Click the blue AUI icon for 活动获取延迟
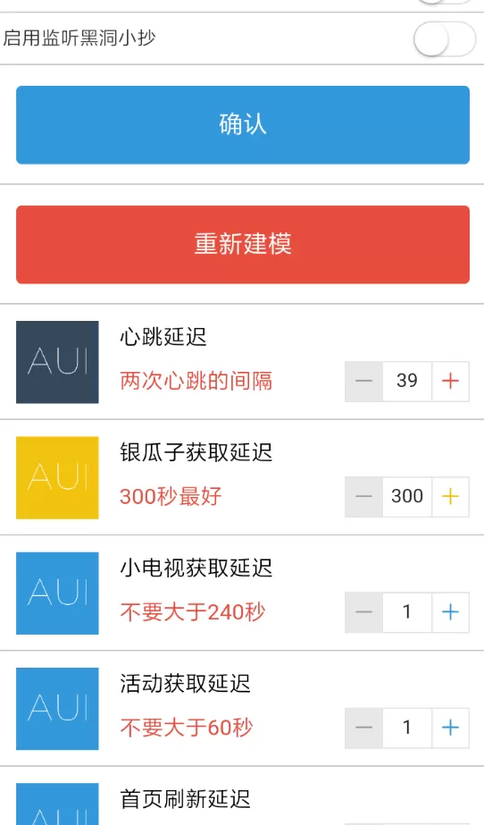 (x=57, y=709)
